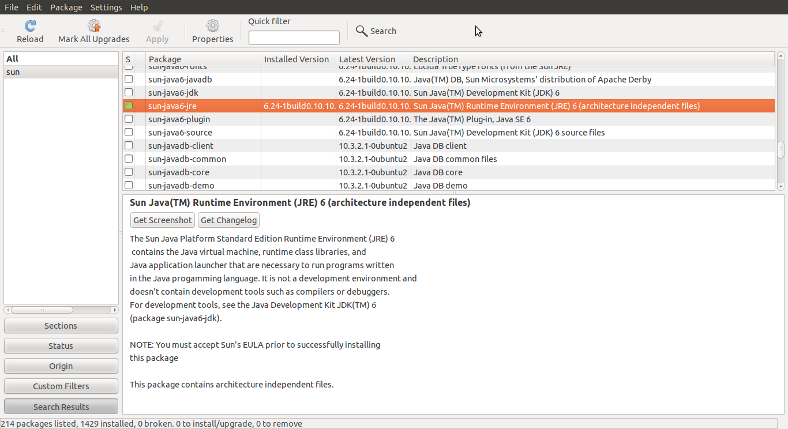788x429 pixels.
Task: Click package list scrollbar down arrow
Action: point(781,186)
